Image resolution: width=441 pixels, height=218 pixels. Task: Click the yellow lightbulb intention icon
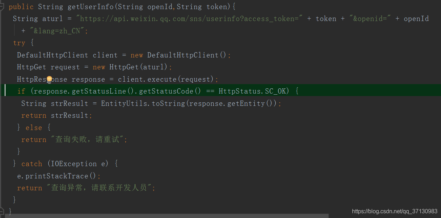[49, 79]
